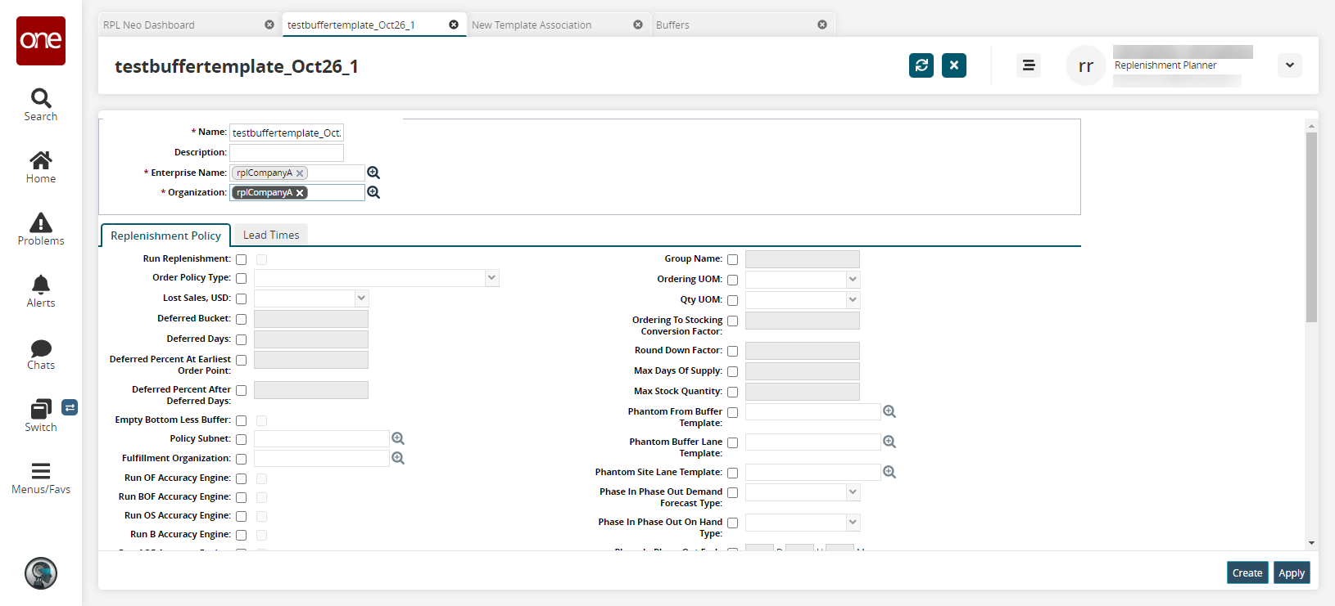Click the Description input field
The height and width of the screenshot is (606, 1335).
click(x=287, y=153)
